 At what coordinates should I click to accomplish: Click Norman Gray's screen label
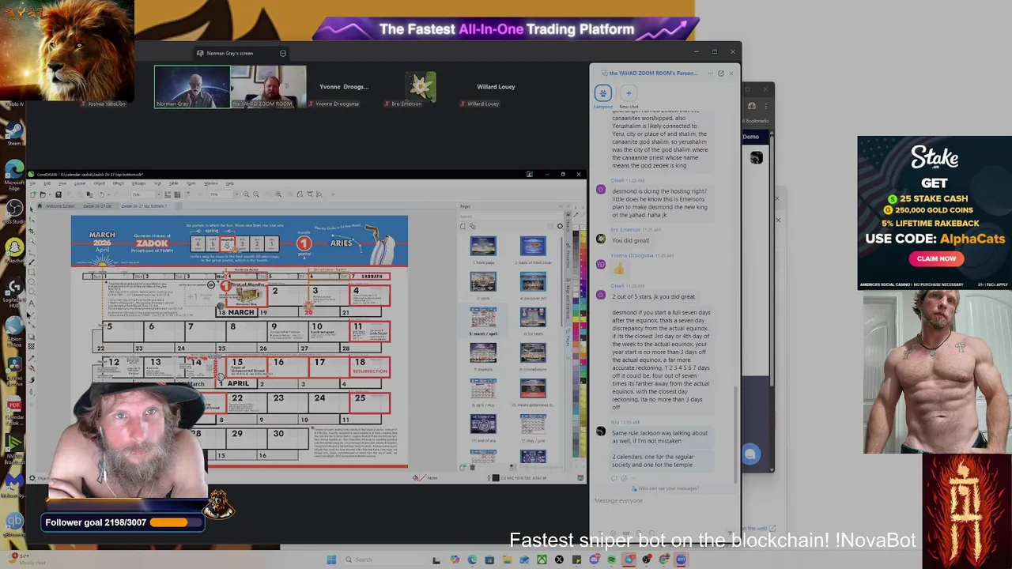229,53
